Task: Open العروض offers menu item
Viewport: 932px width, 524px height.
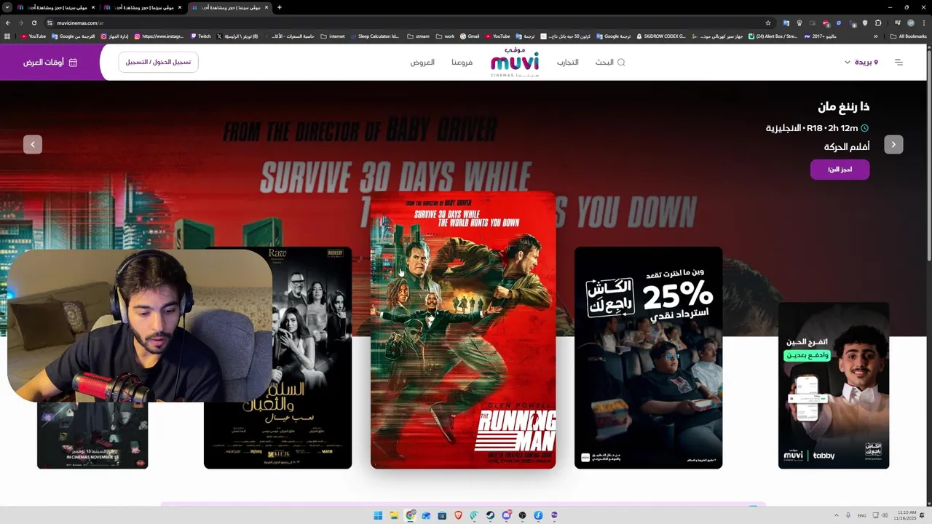Action: (422, 62)
